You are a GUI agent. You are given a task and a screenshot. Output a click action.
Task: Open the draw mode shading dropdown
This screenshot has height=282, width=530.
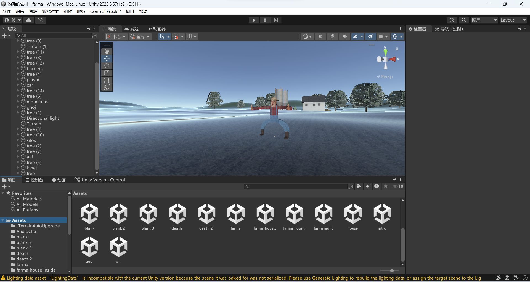click(308, 36)
